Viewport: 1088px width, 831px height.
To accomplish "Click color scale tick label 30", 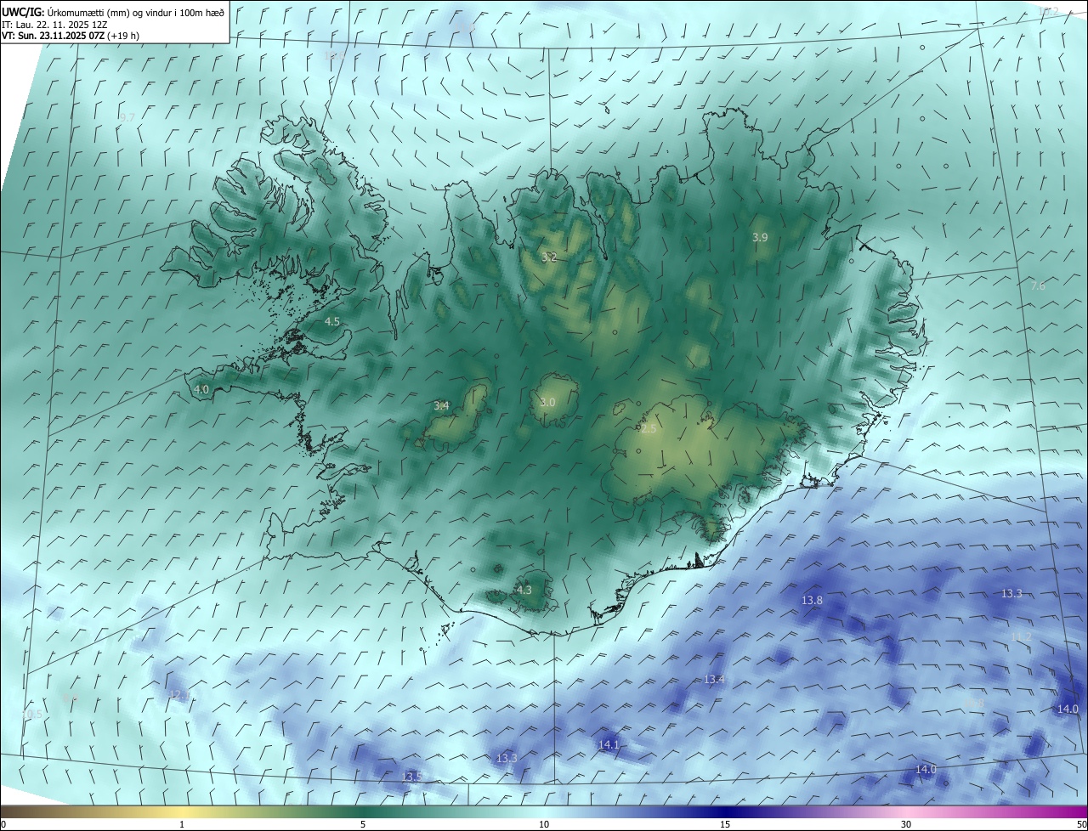I will [906, 824].
